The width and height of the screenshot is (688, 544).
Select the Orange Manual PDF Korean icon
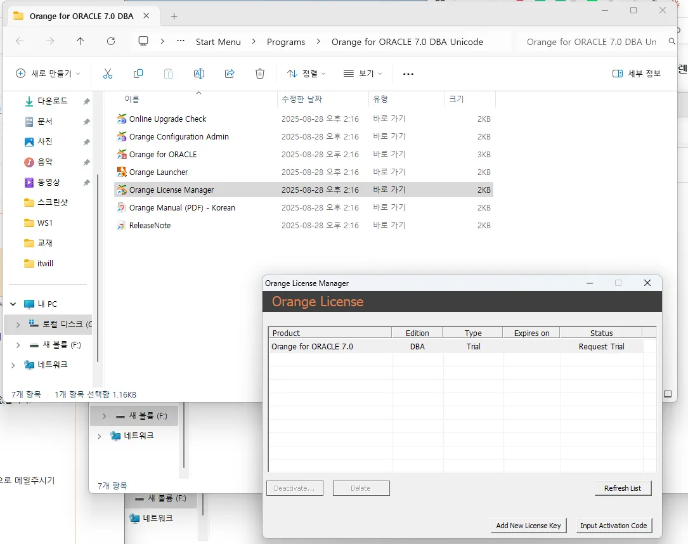122,207
